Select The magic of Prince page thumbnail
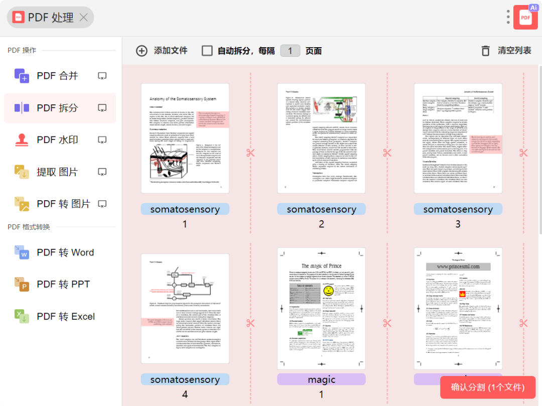Viewport: 542px width, 406px height. pos(322,309)
